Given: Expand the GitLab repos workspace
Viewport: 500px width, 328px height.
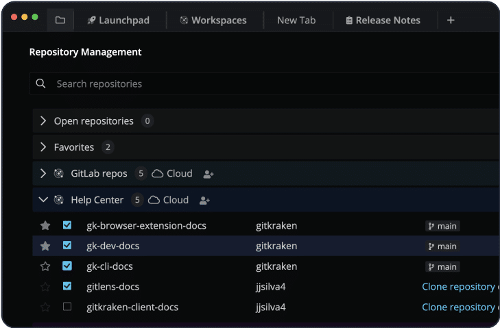Looking at the screenshot, I should (x=43, y=173).
